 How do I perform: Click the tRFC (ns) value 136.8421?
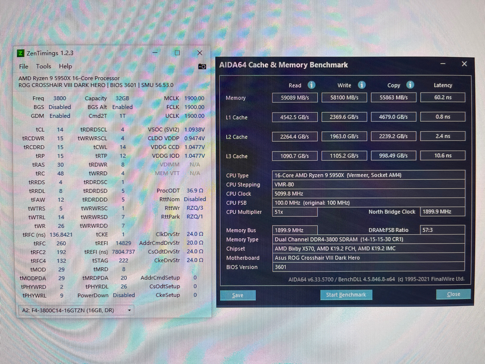click(x=61, y=235)
